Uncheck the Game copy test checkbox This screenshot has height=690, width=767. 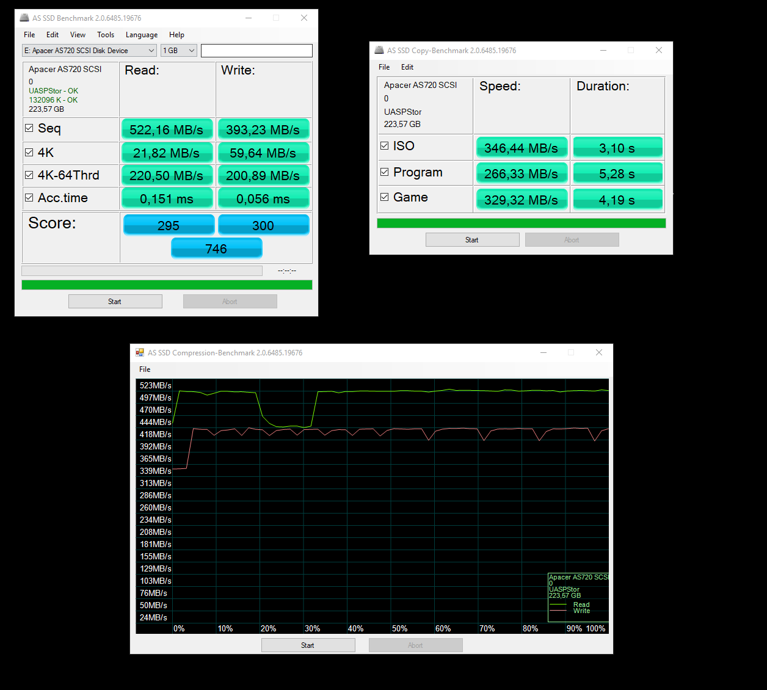pos(384,197)
